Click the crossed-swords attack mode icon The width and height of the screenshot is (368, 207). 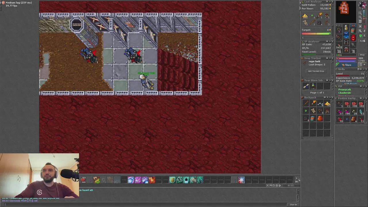click(360, 26)
